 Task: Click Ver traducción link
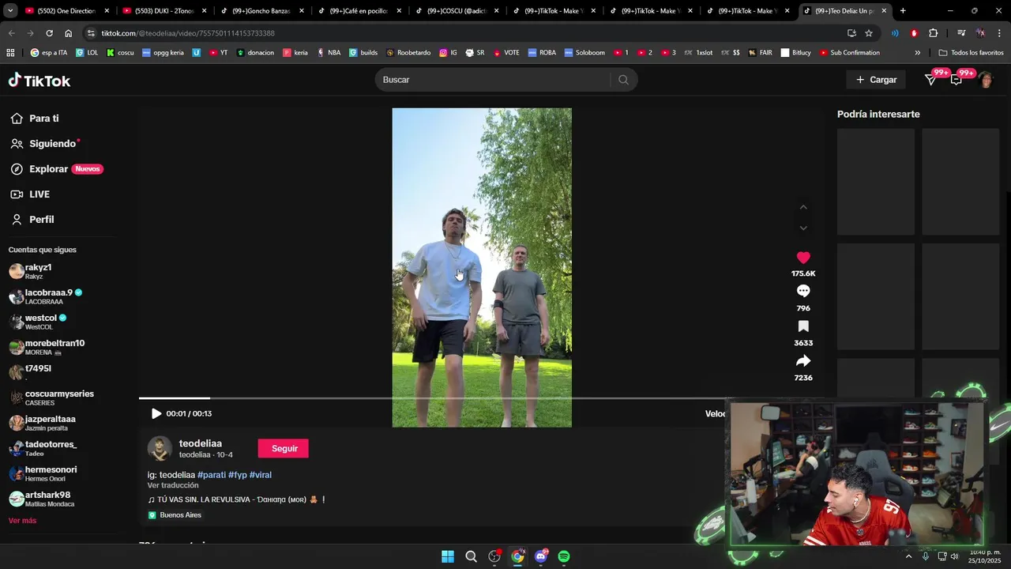pos(173,485)
